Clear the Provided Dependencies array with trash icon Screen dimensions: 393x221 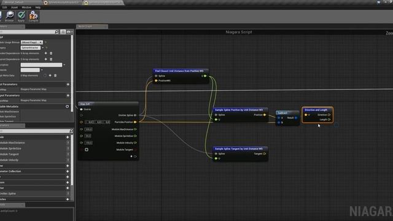tap(51, 53)
